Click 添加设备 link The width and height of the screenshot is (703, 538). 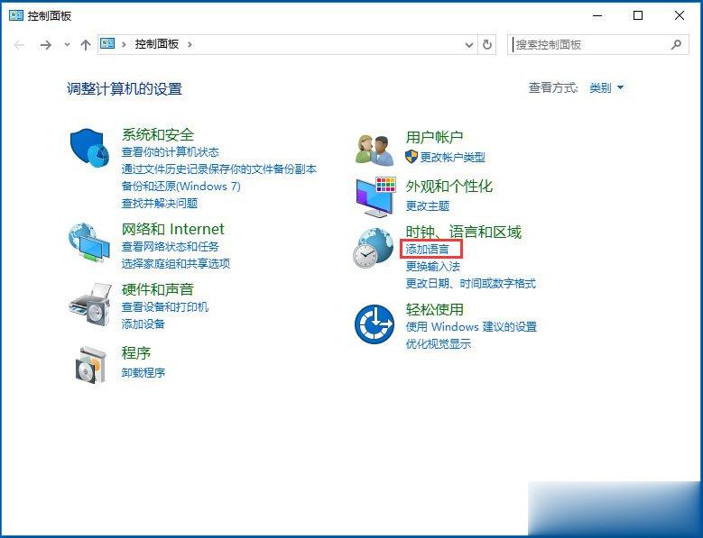point(143,324)
